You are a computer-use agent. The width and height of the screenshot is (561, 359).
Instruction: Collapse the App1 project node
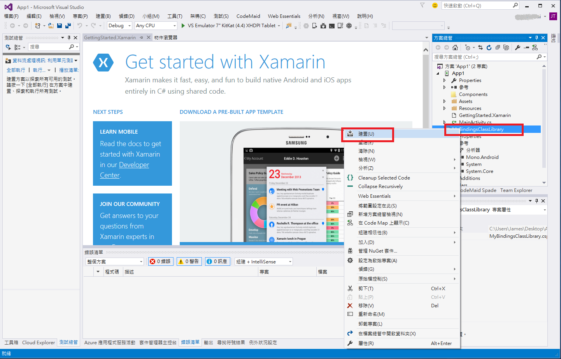coord(438,73)
